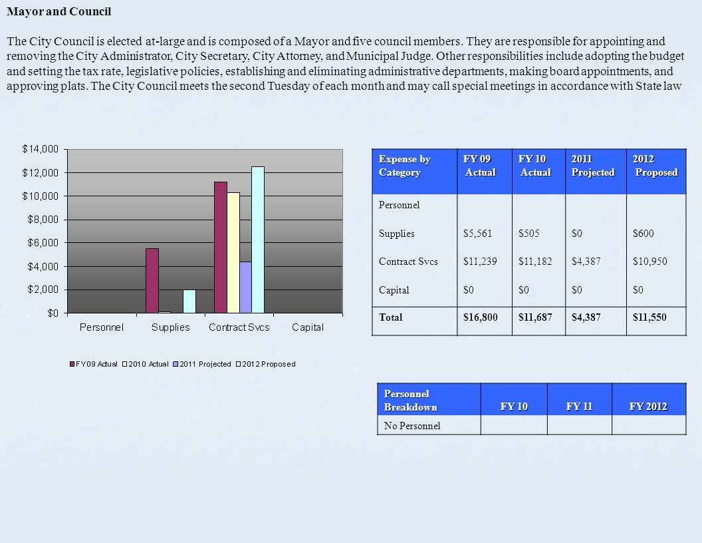
Task: Select the '2011 Projected' column header
Action: [596, 172]
